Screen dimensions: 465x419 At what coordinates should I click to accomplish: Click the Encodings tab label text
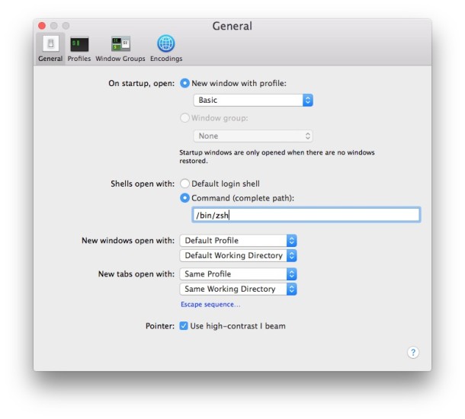point(165,59)
